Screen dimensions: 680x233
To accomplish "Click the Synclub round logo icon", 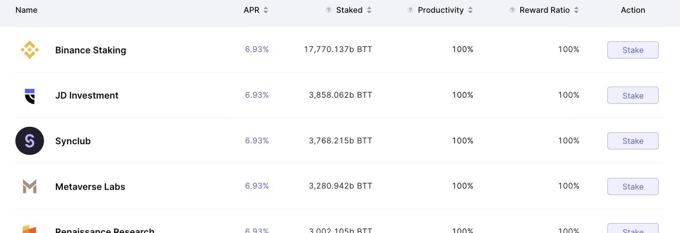I will pyautogui.click(x=29, y=141).
